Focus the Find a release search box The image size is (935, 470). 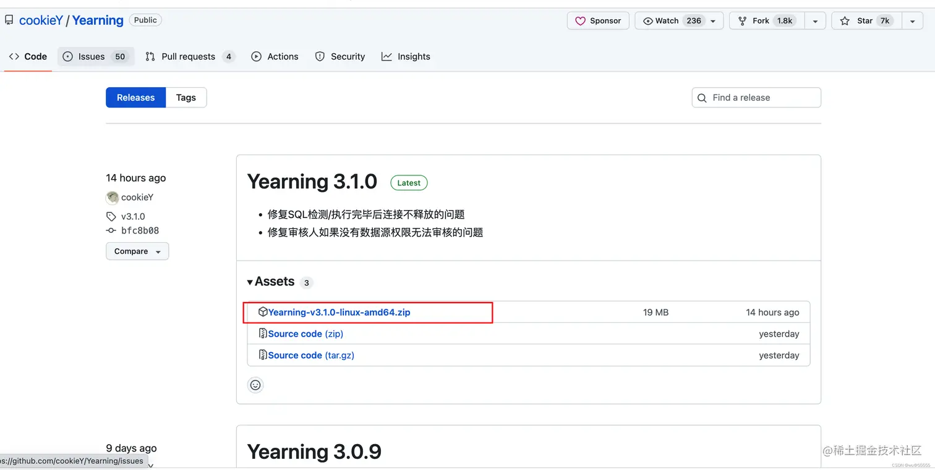[x=756, y=98]
